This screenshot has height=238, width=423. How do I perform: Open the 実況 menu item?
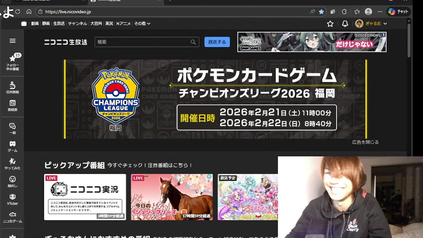coord(109,23)
